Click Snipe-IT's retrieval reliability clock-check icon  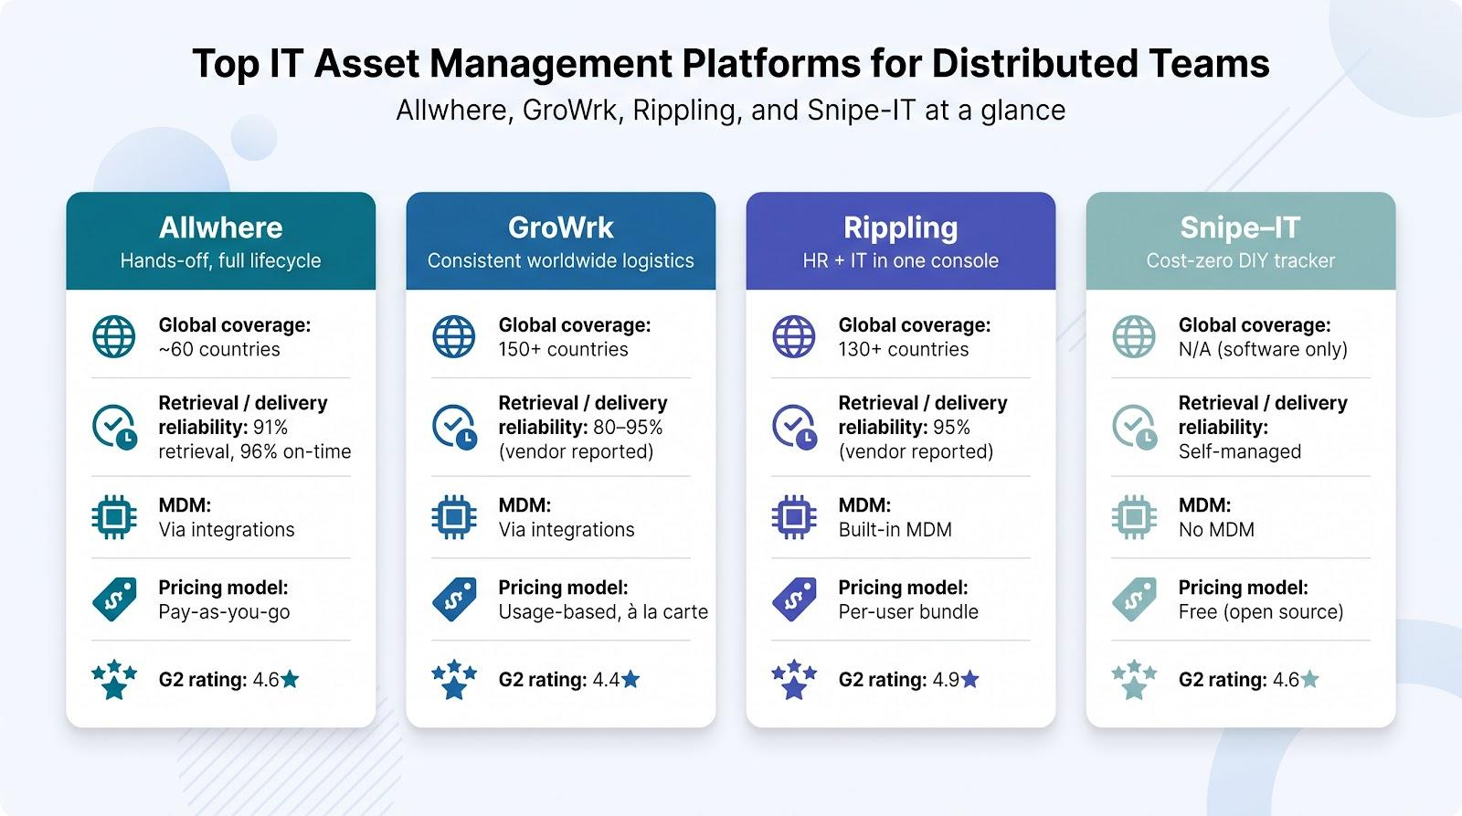1135,427
